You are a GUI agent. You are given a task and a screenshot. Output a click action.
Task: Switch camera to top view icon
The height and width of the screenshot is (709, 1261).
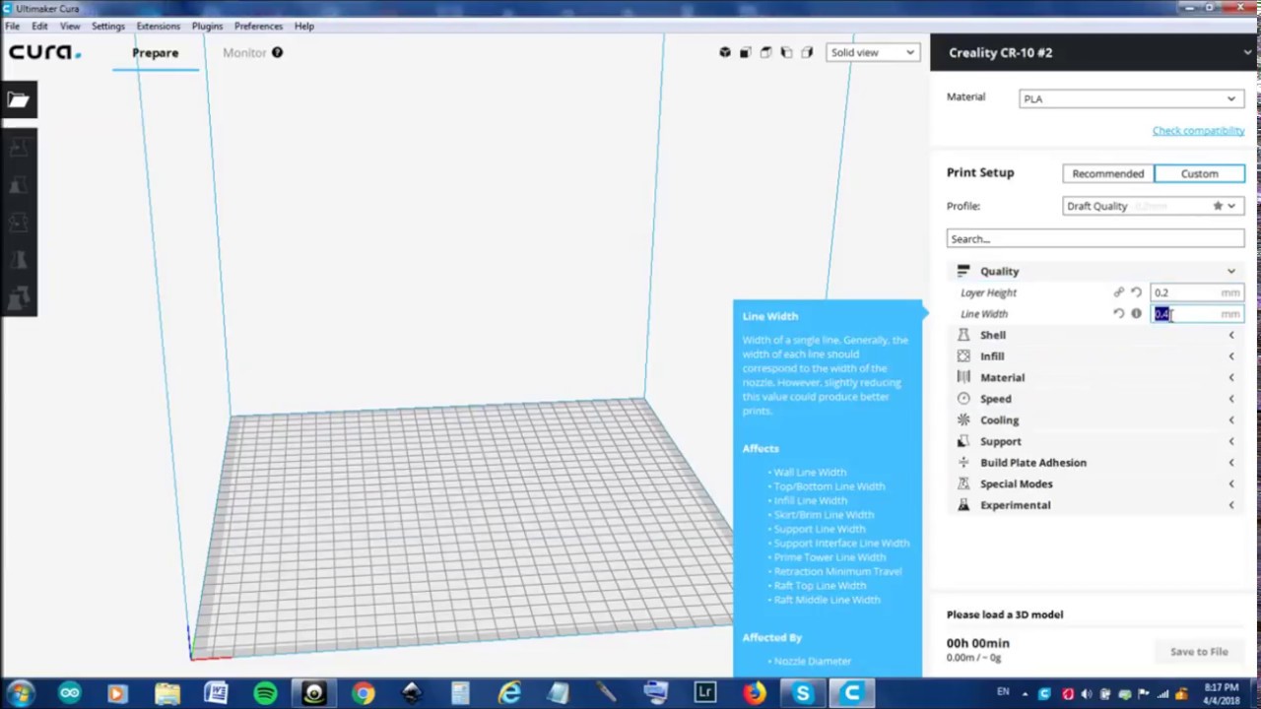pos(766,52)
